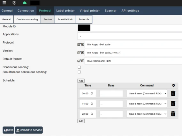Edit the Protocol entry pencil icon

(x=79, y=44)
